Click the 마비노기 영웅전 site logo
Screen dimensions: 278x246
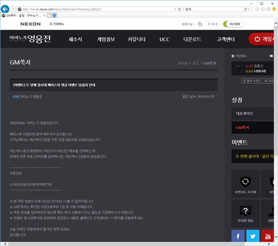[30, 39]
